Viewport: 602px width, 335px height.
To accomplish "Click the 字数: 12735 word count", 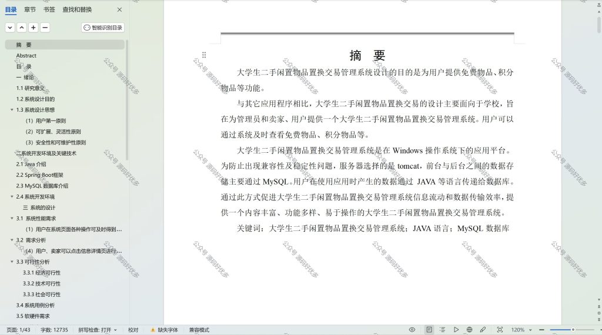I will [x=54, y=330].
